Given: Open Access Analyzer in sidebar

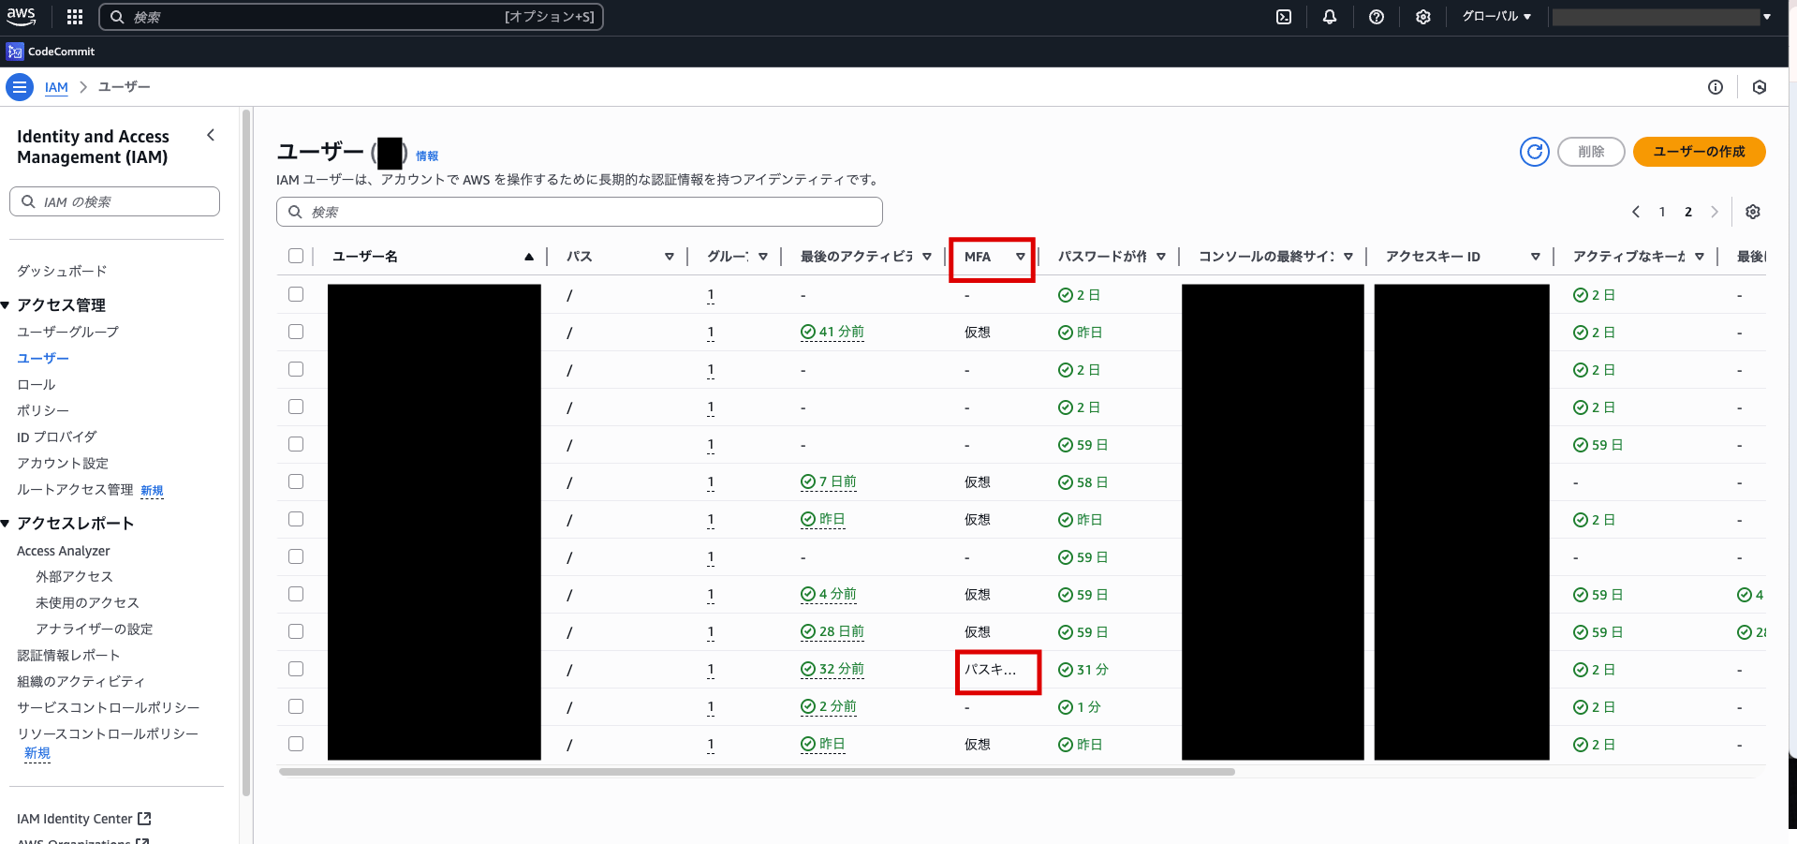Looking at the screenshot, I should coord(64,551).
